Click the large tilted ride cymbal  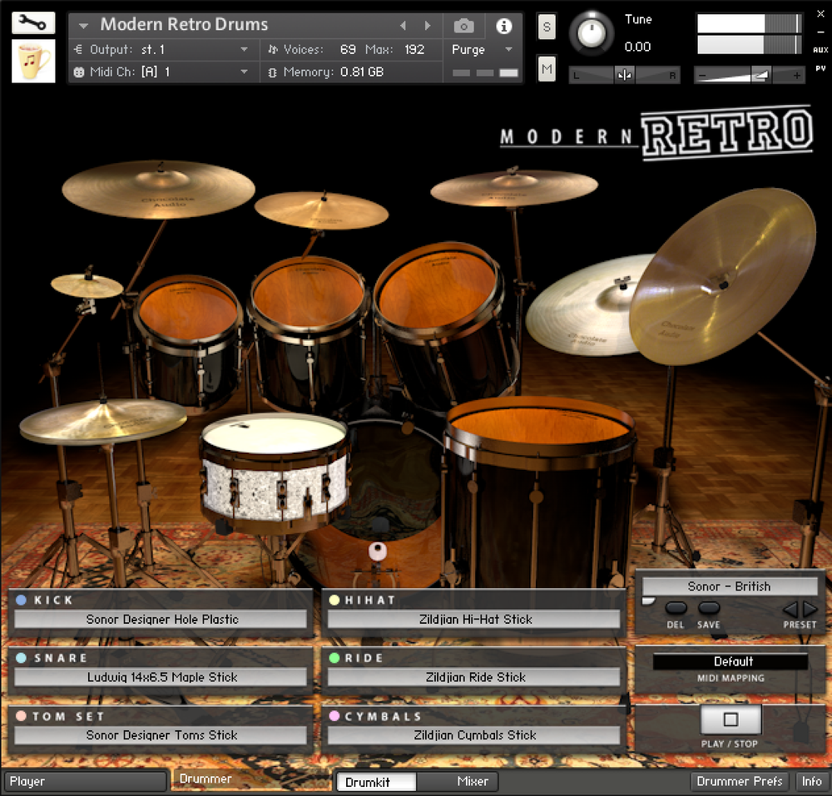pos(723,277)
